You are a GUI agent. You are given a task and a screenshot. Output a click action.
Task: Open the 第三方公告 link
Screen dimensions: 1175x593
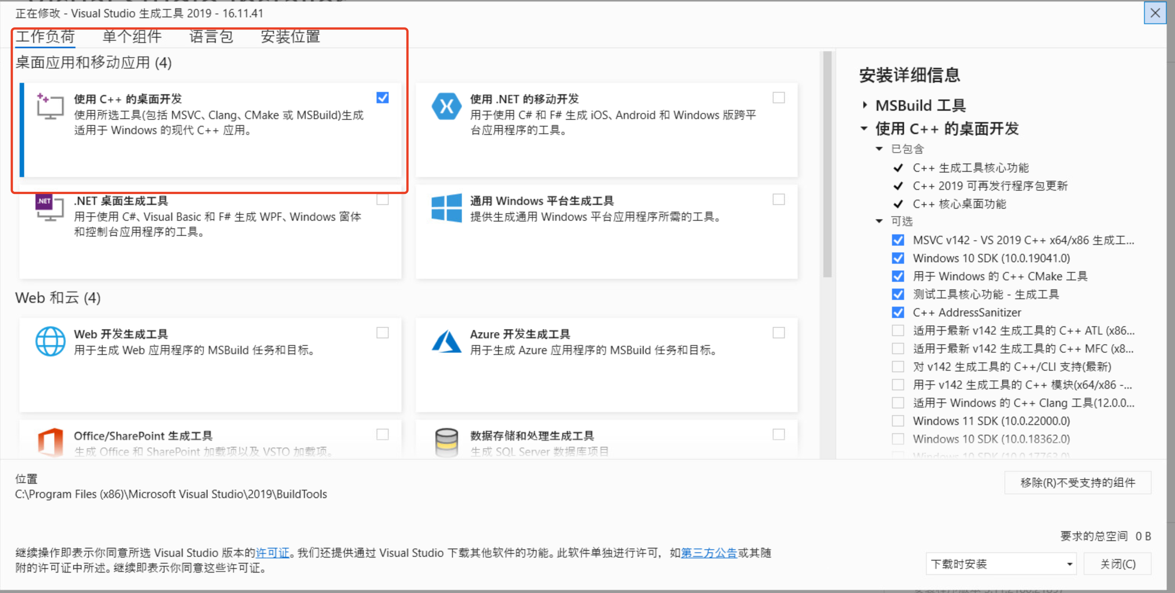pos(709,552)
